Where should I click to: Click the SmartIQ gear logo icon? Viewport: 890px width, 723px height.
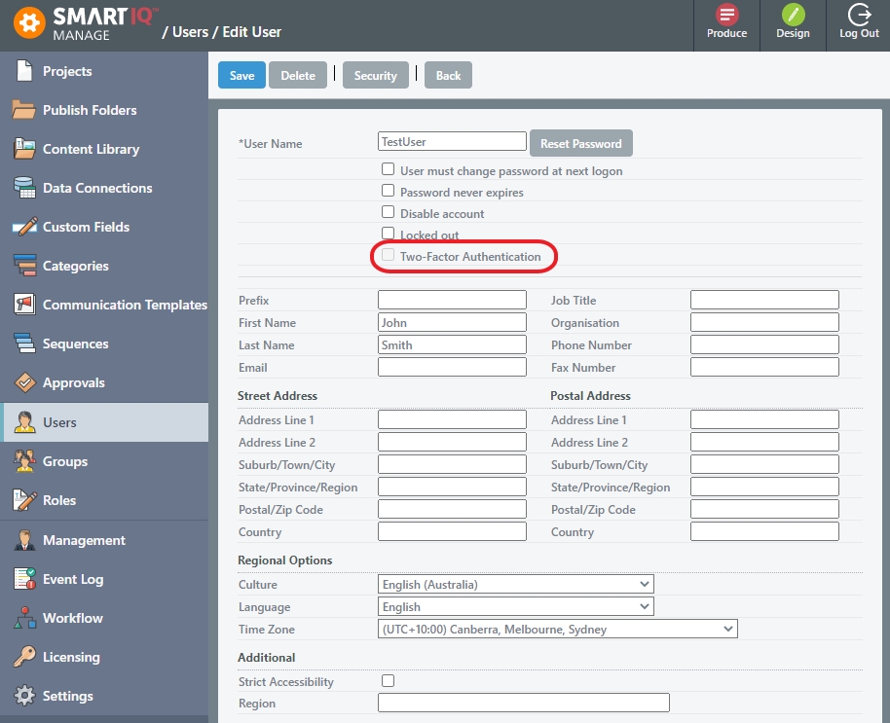[29, 23]
